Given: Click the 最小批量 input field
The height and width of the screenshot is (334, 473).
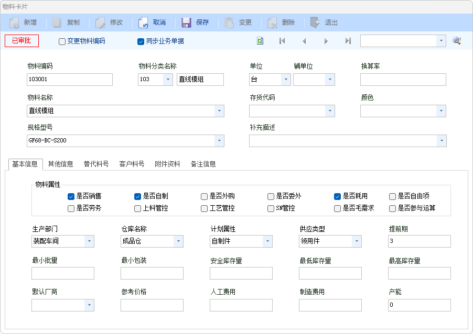Looking at the screenshot, I should coord(63,273).
